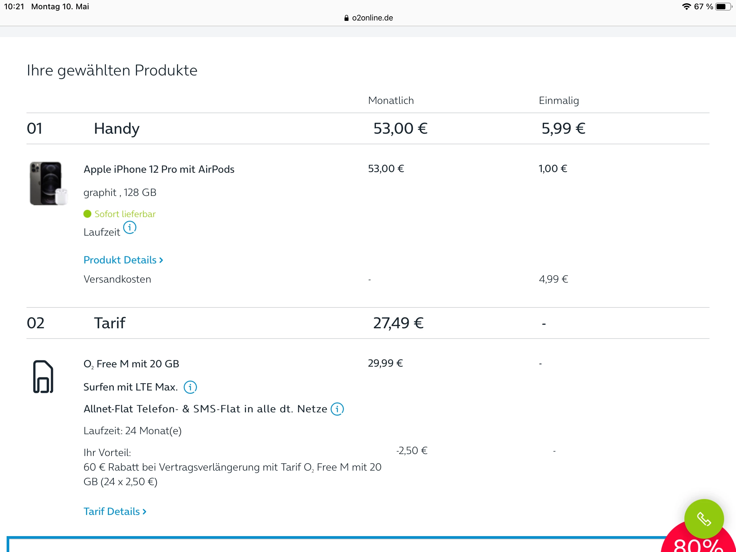
Task: Click the Laufzeit info icon
Action: (x=129, y=228)
